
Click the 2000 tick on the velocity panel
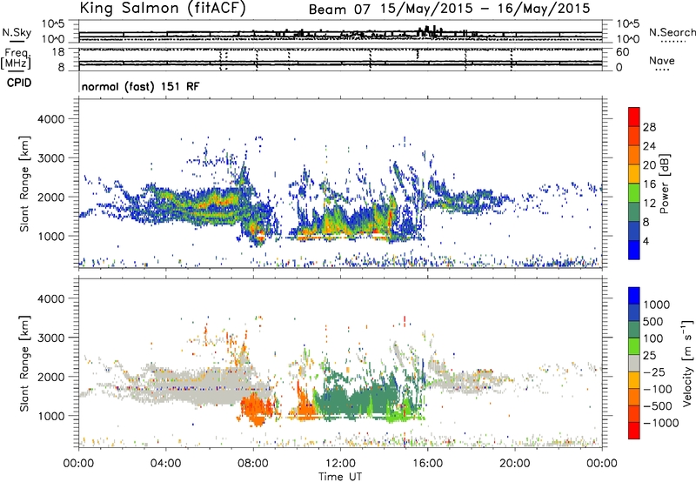pos(50,377)
